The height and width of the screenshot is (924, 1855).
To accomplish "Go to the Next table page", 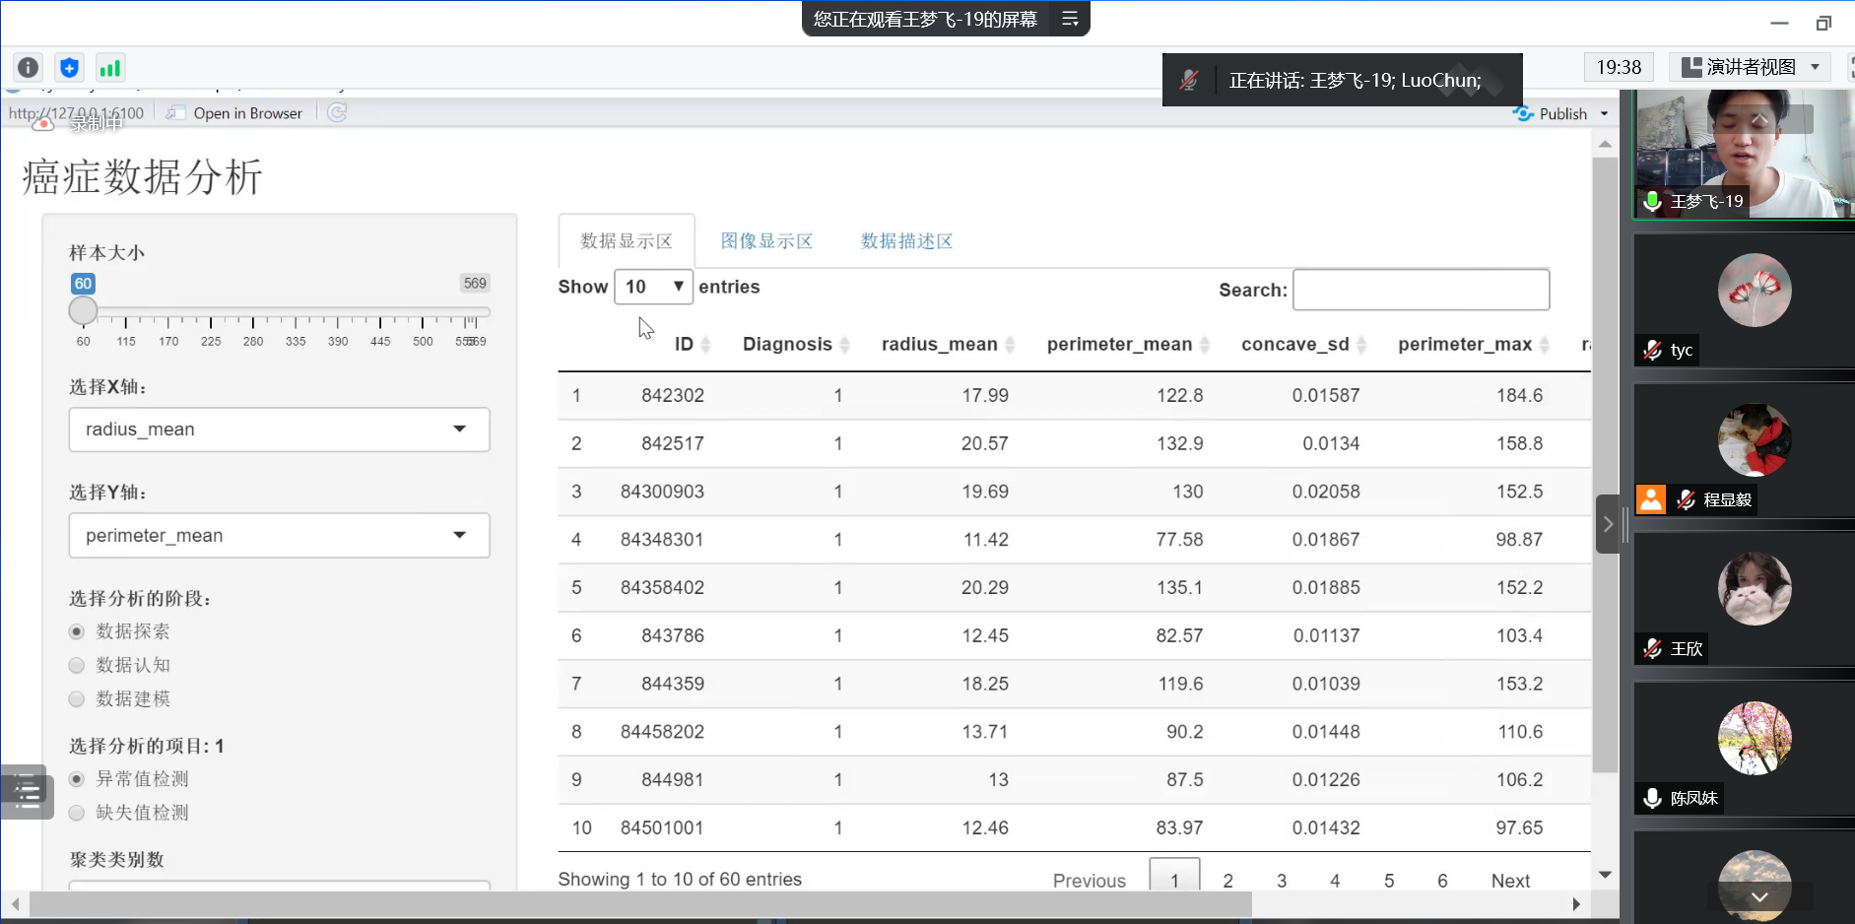I will 1509,881.
